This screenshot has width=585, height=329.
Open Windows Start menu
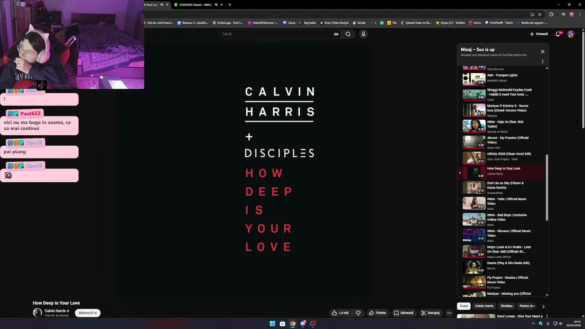pos(272,324)
